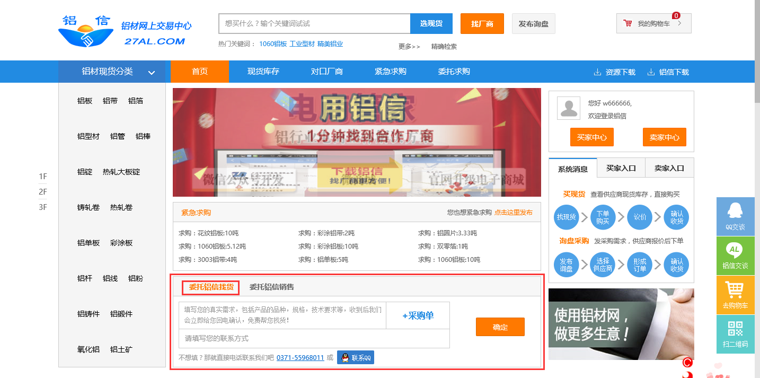760x378 pixels.
Task: Click the 选择供应商 step circle
Action: pos(603,265)
